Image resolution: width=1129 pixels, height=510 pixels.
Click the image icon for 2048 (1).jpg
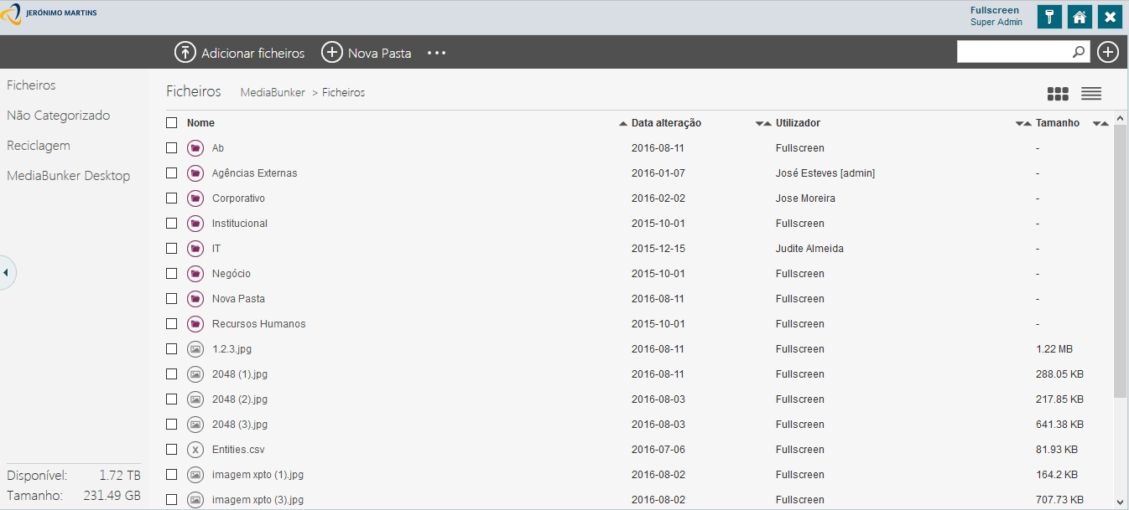click(195, 374)
